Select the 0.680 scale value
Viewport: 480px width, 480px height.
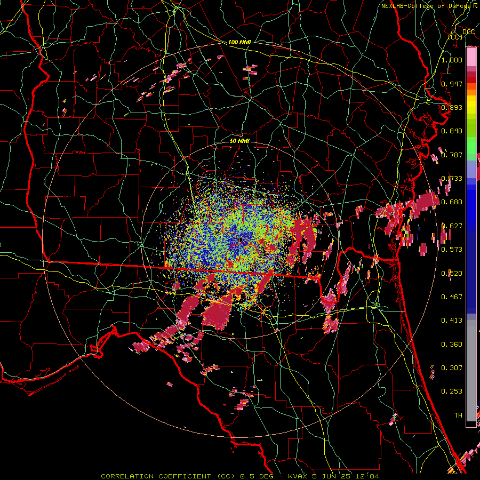point(452,202)
